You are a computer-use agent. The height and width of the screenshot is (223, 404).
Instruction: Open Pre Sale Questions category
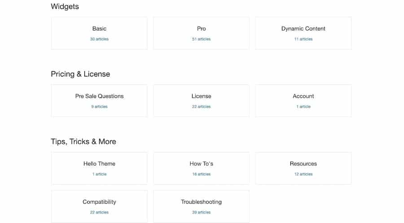[x=99, y=96]
